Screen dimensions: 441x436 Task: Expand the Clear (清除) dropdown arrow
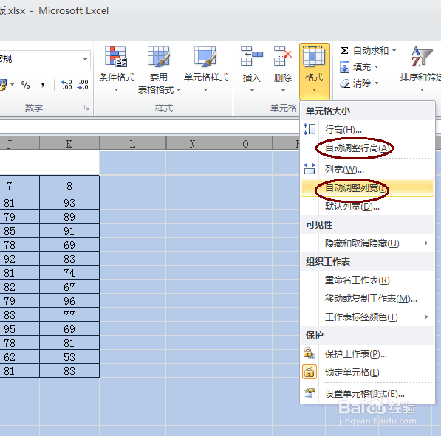click(x=376, y=83)
